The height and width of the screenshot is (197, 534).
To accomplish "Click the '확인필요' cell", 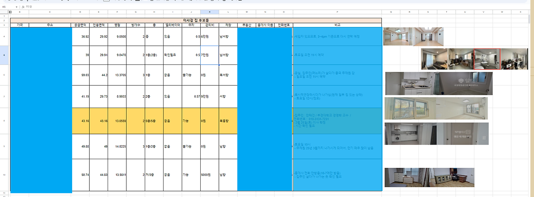I will coord(172,55).
